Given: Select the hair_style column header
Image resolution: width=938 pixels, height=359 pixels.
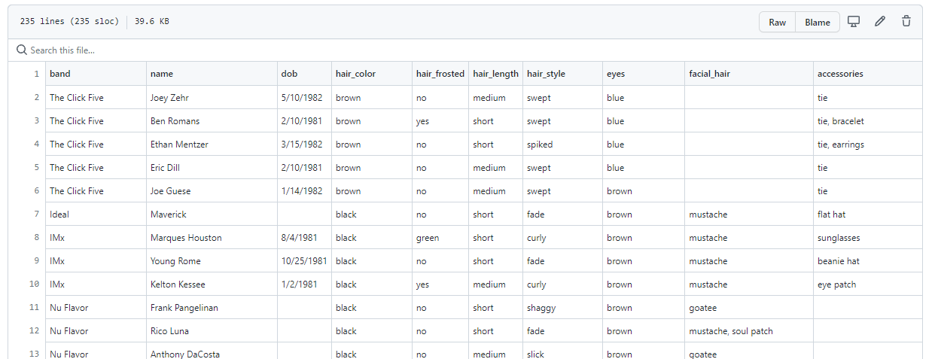Looking at the screenshot, I should point(562,74).
